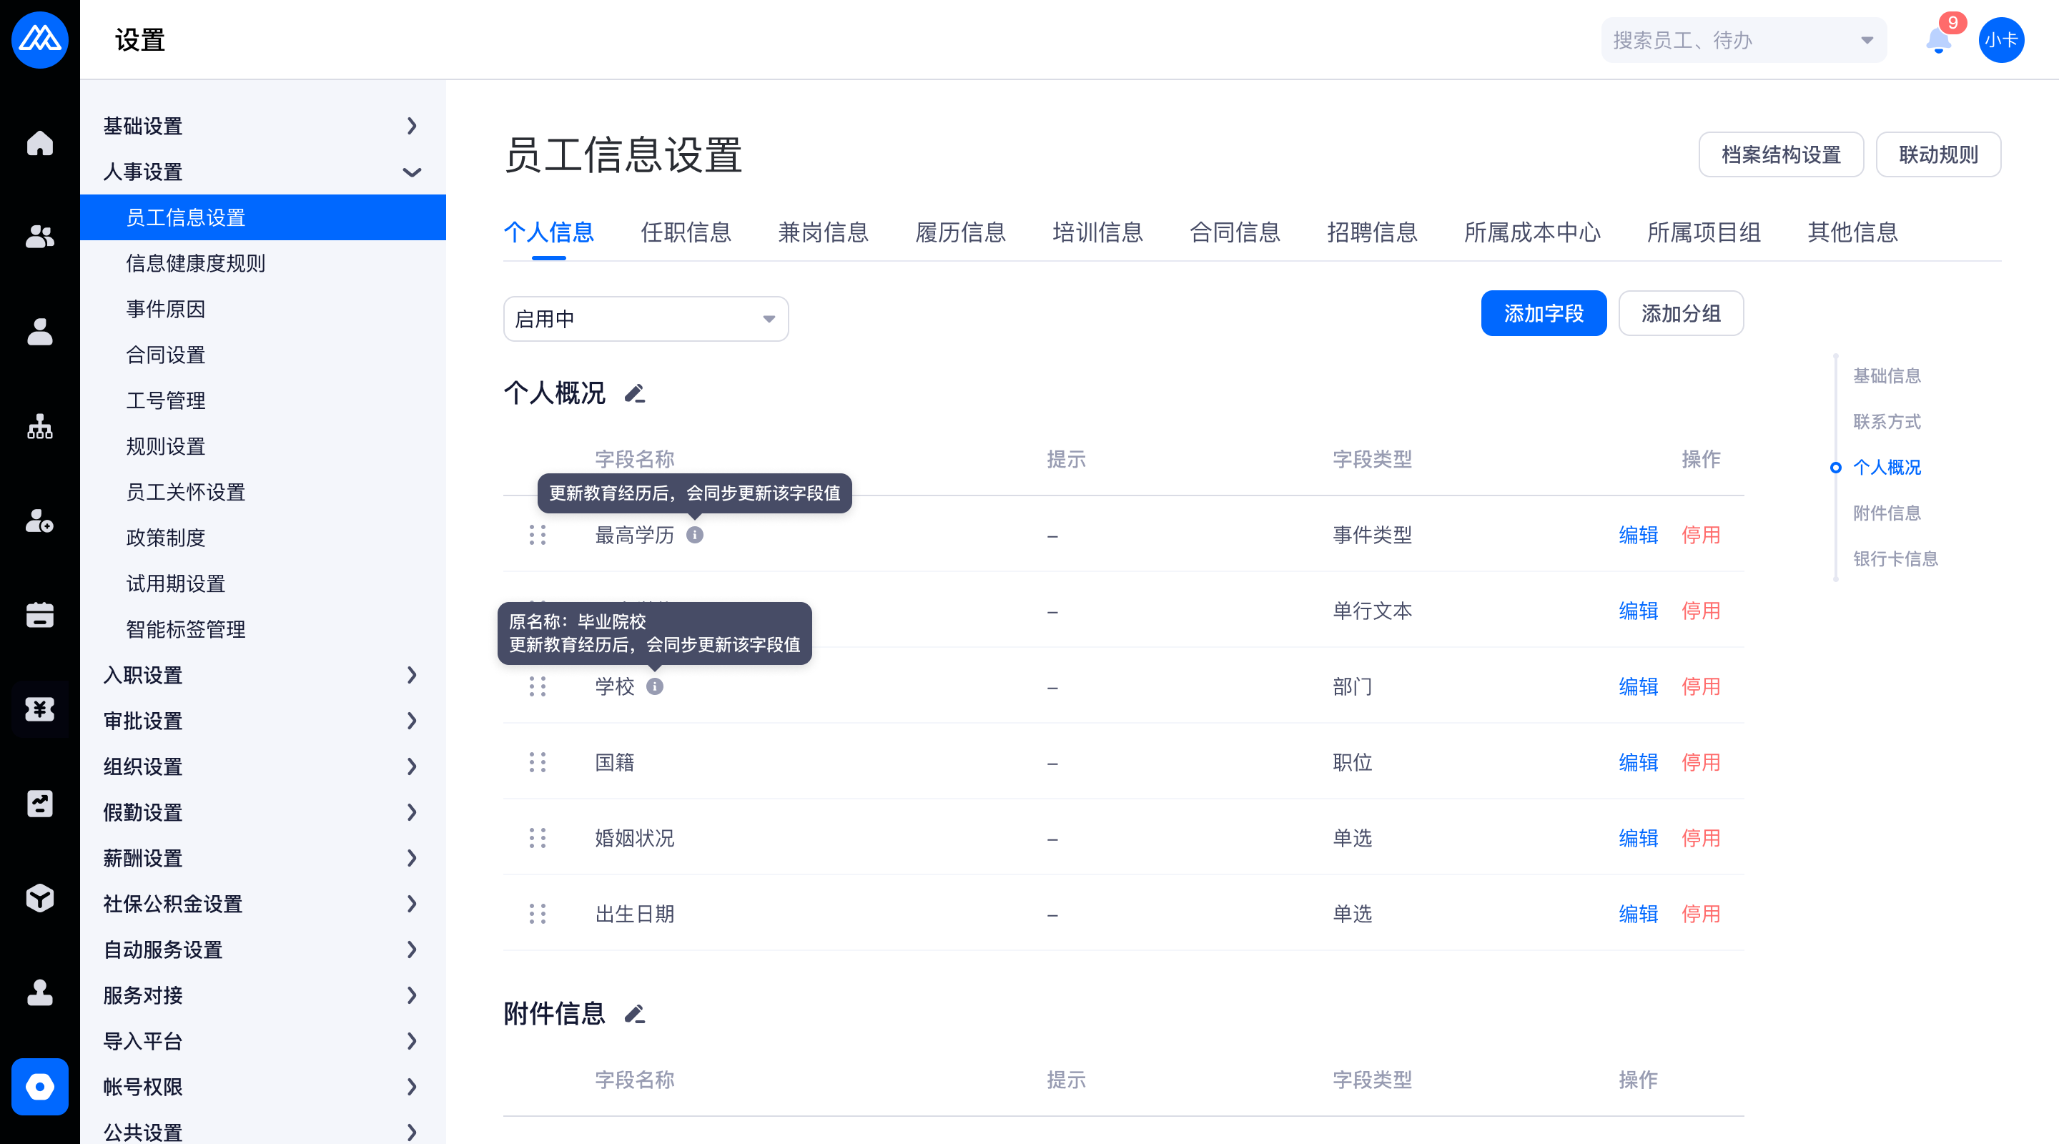The image size is (2059, 1144).
Task: Click the home icon in left sidebar
Action: (39, 144)
